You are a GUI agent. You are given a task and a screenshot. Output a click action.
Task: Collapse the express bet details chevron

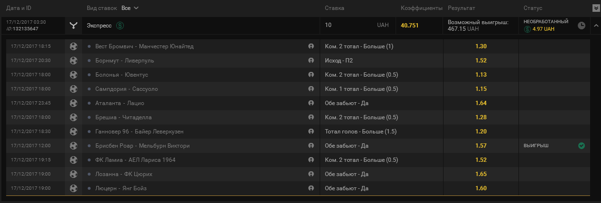tap(595, 26)
